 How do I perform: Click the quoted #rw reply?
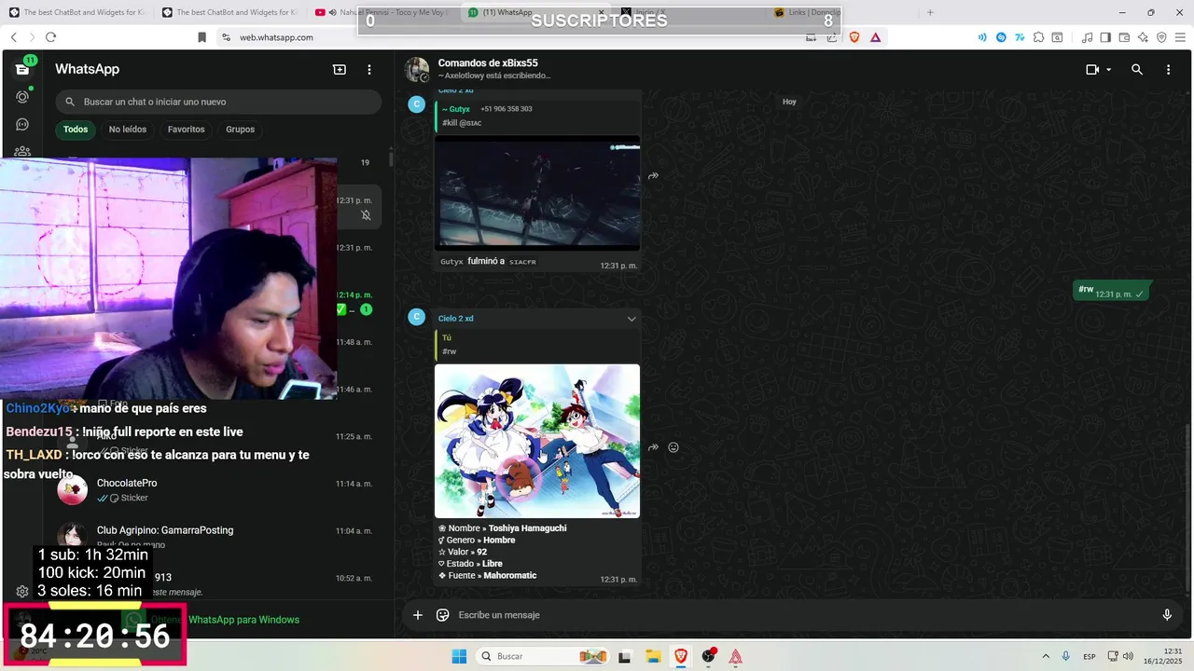click(x=537, y=345)
